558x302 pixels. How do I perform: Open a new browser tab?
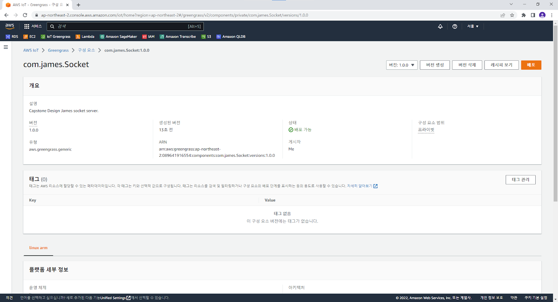(x=78, y=5)
